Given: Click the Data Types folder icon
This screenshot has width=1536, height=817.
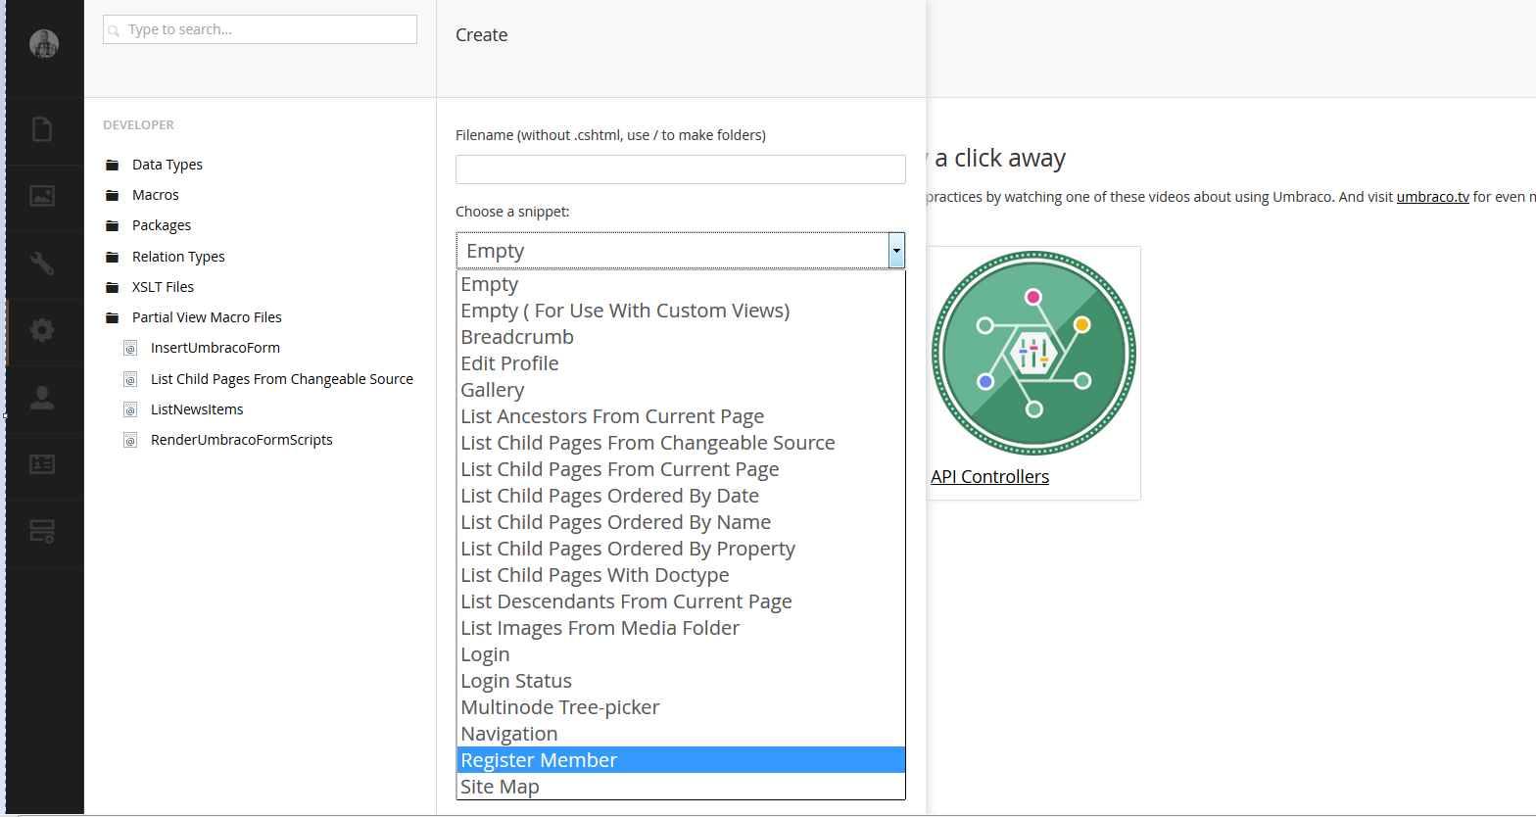Looking at the screenshot, I should [113, 166].
